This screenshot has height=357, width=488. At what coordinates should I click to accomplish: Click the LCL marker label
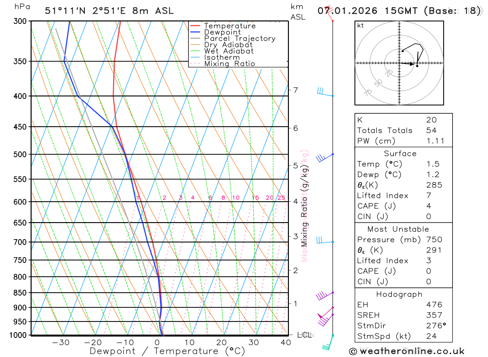[x=305, y=335]
